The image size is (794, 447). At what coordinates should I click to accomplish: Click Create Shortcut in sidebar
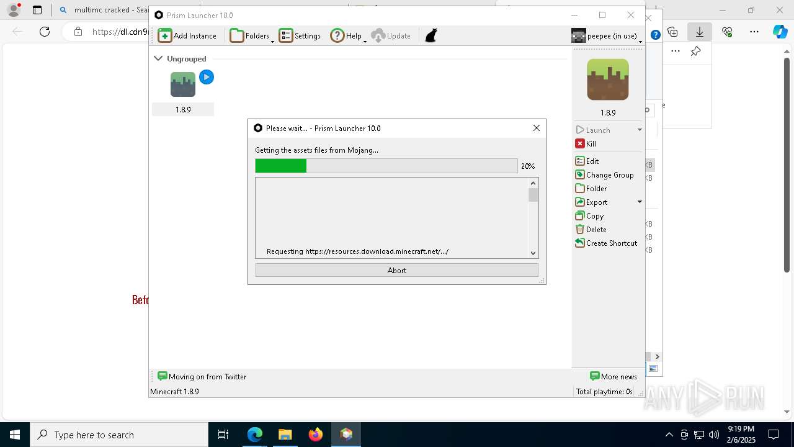pyautogui.click(x=607, y=243)
